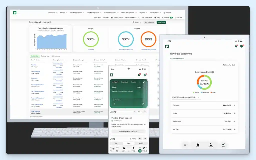
Task: Go to next alert on the phone
Action: 145,112
